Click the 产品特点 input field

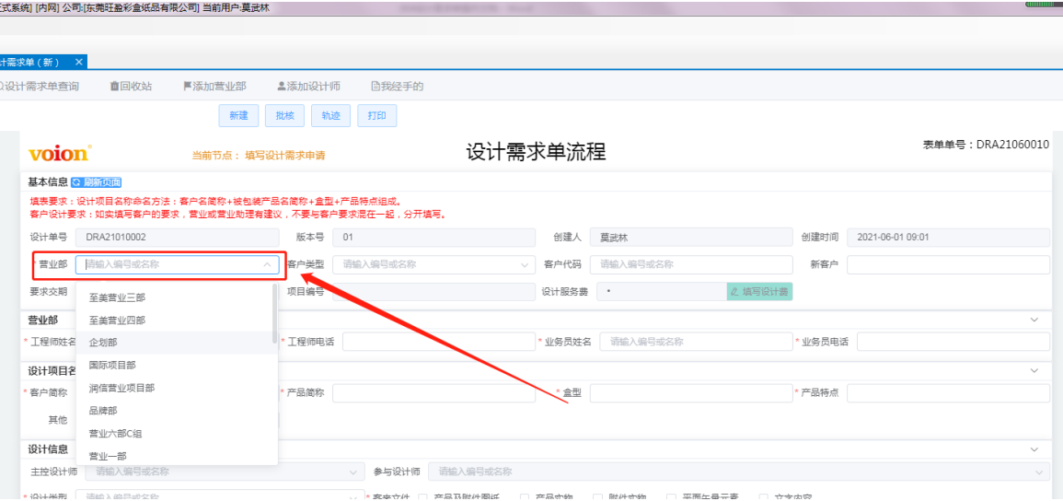(x=949, y=392)
